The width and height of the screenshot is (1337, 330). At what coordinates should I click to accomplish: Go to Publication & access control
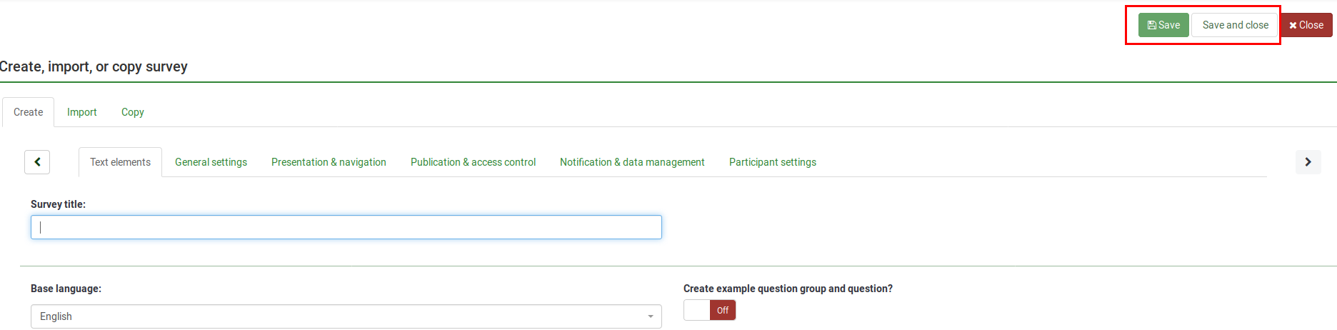click(473, 162)
